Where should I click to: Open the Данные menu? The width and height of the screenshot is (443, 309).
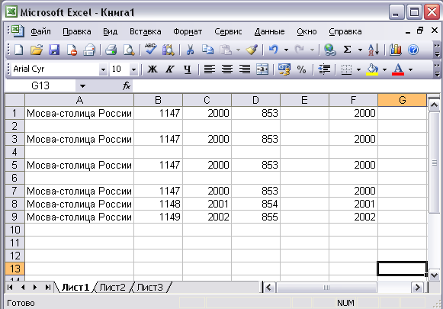click(x=269, y=31)
